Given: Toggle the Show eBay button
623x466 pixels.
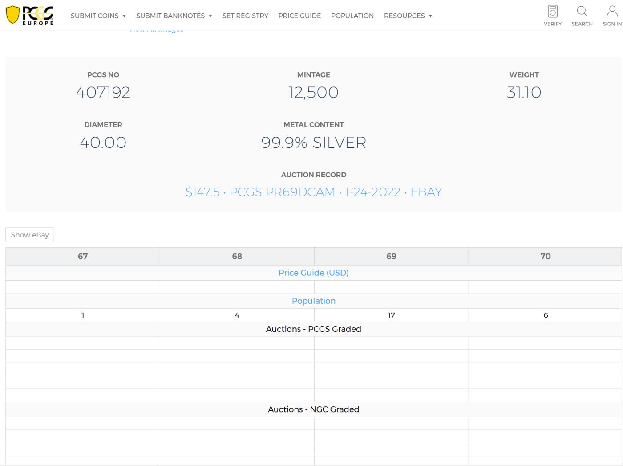Looking at the screenshot, I should pos(30,235).
